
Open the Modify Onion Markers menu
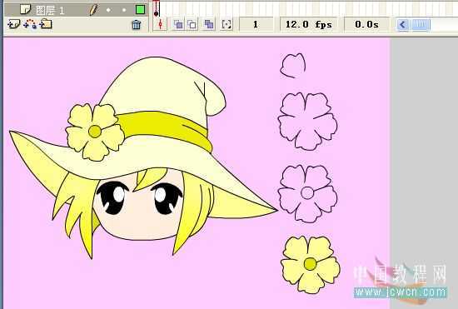coord(227,24)
